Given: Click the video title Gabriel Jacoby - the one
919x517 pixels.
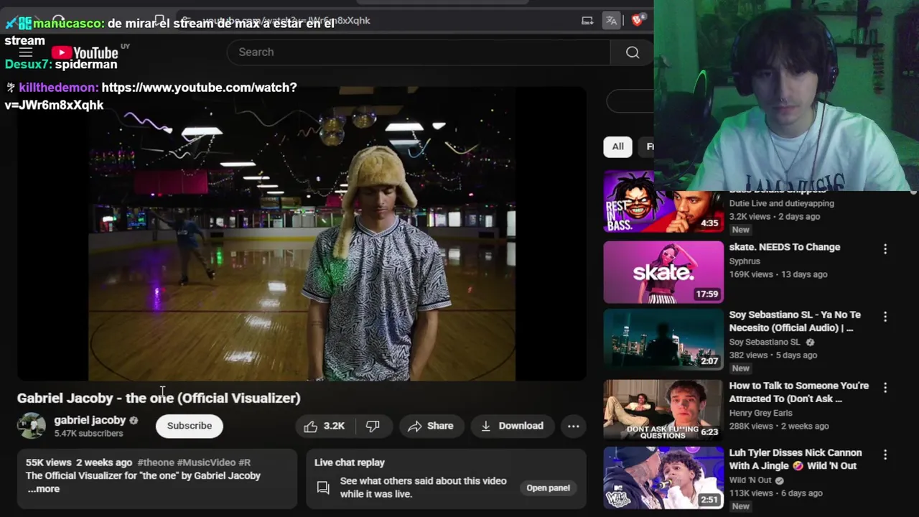Looking at the screenshot, I should point(159,398).
